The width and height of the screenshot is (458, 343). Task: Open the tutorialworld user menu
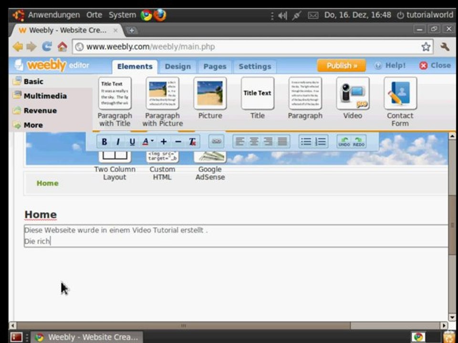pyautogui.click(x=425, y=15)
